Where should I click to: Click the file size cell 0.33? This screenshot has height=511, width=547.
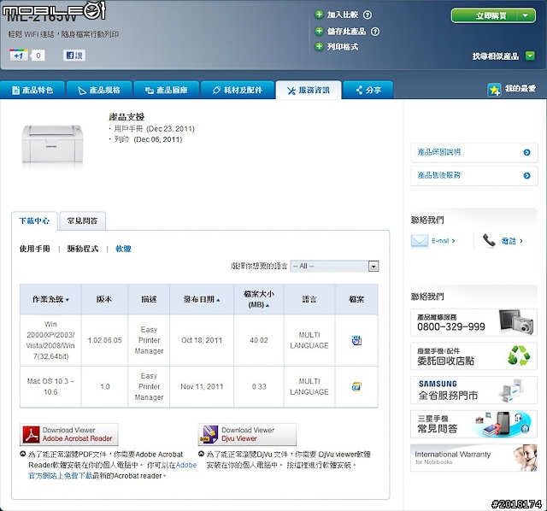(x=259, y=386)
